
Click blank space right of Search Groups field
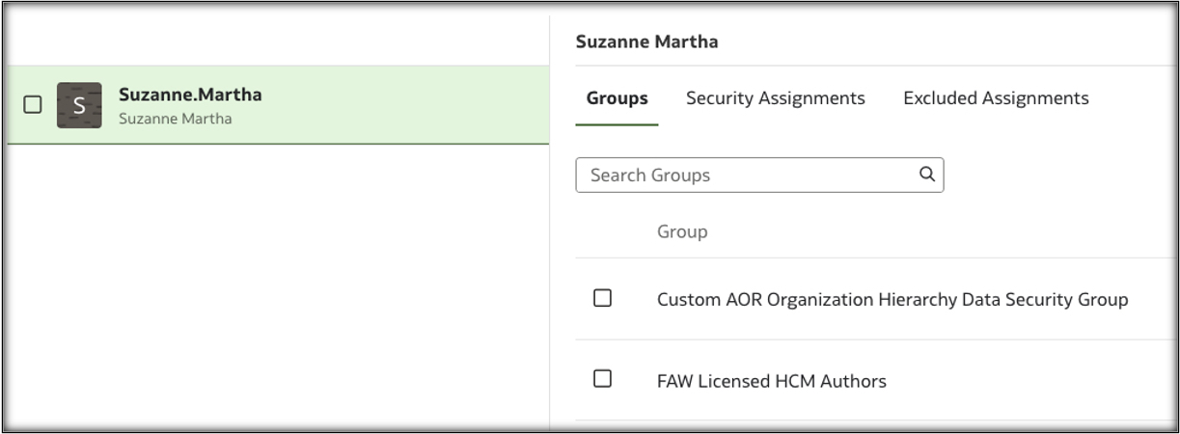pyautogui.click(x=1052, y=176)
